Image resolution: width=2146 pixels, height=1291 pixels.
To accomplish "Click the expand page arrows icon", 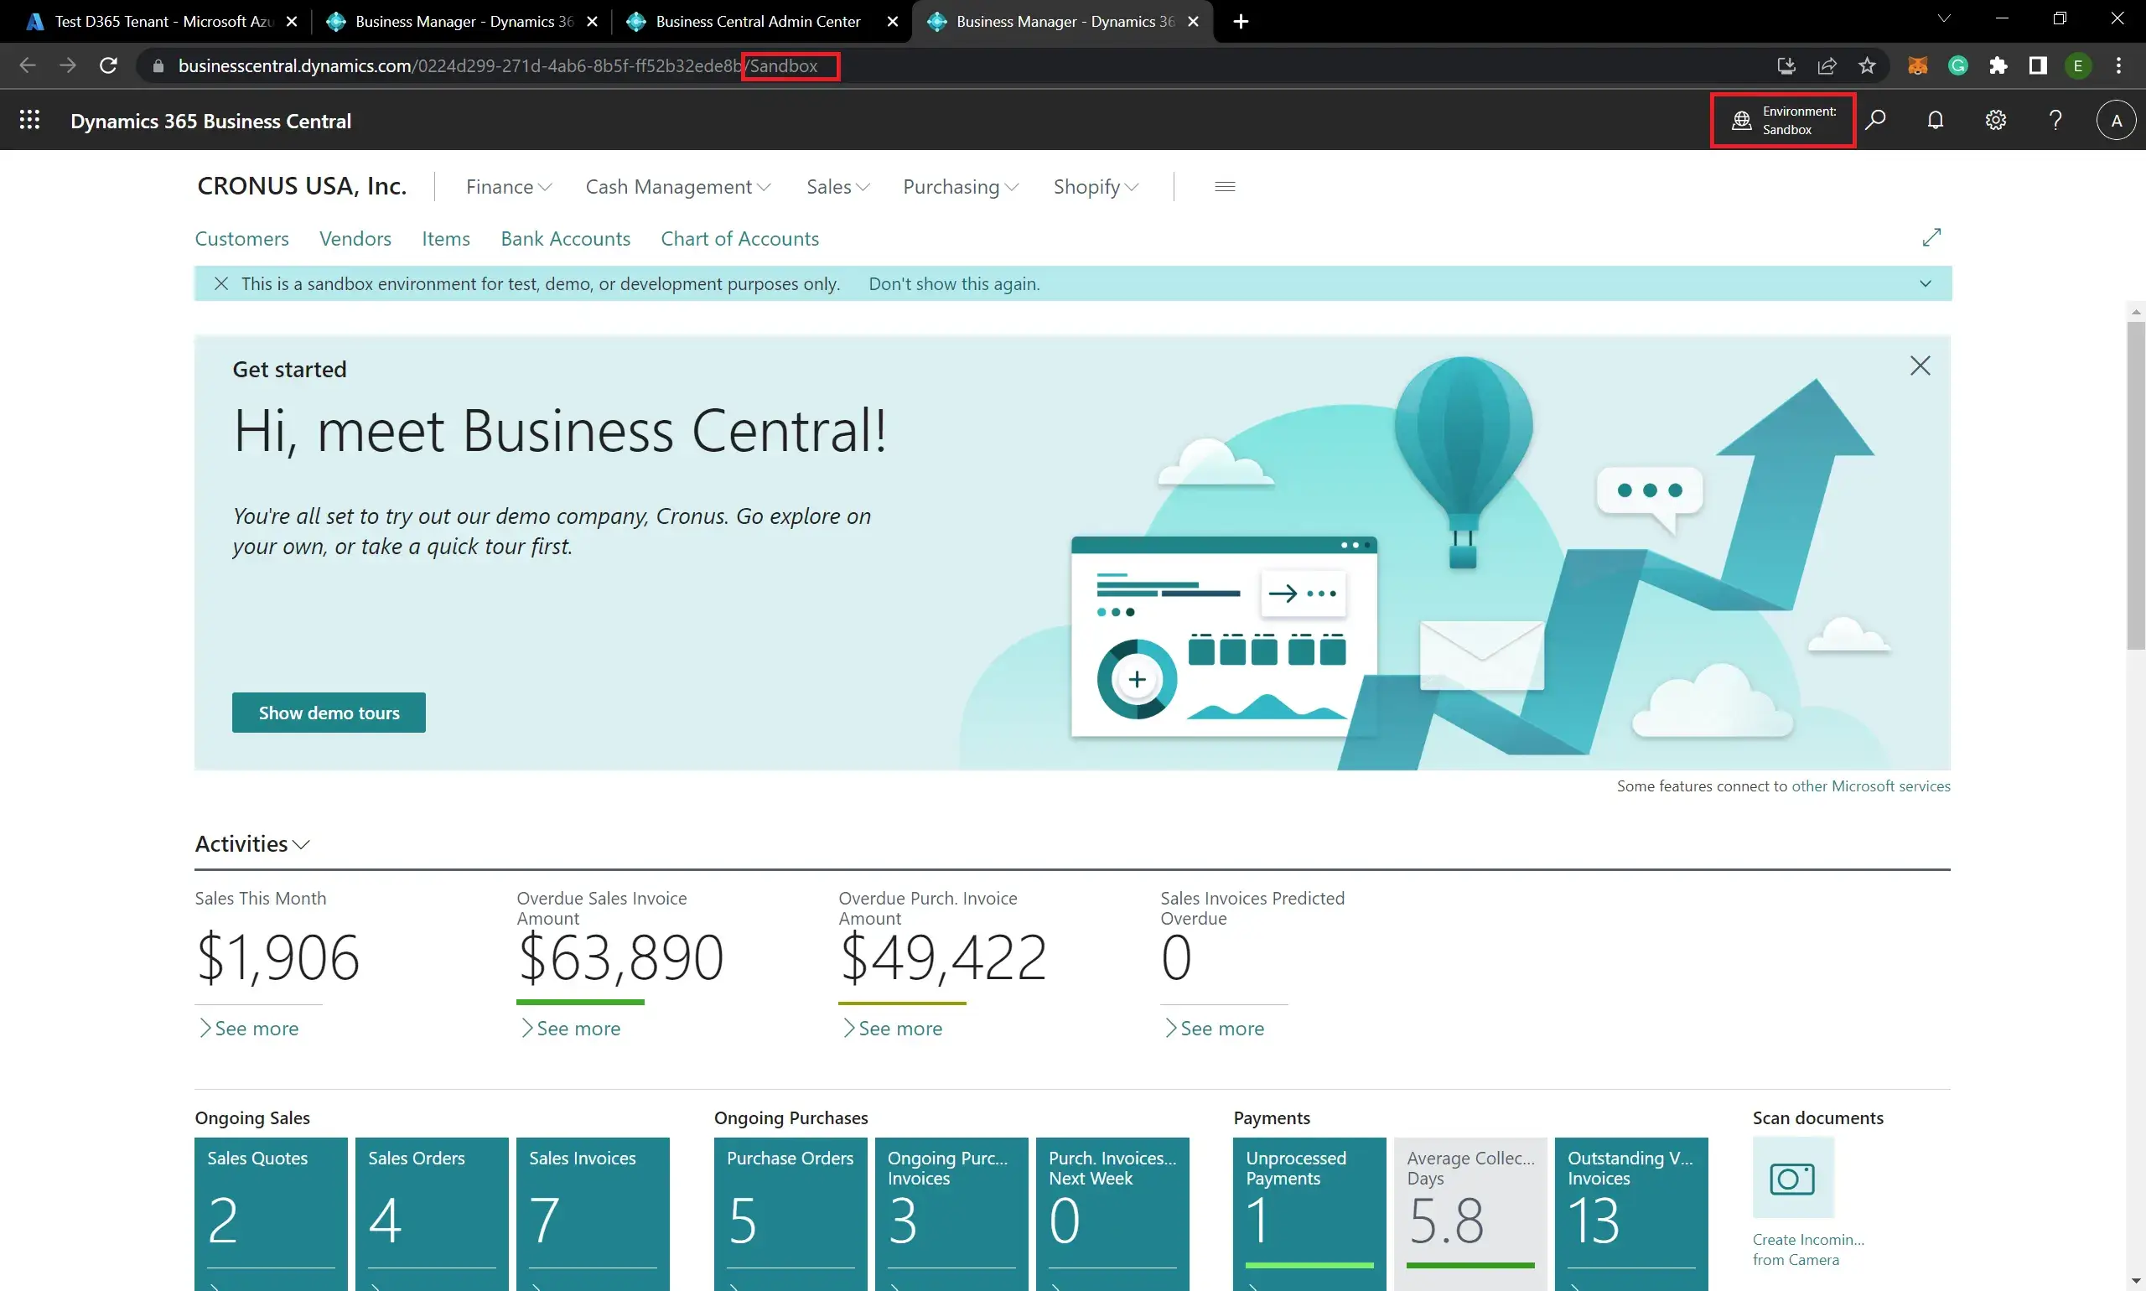I will coord(1931,237).
